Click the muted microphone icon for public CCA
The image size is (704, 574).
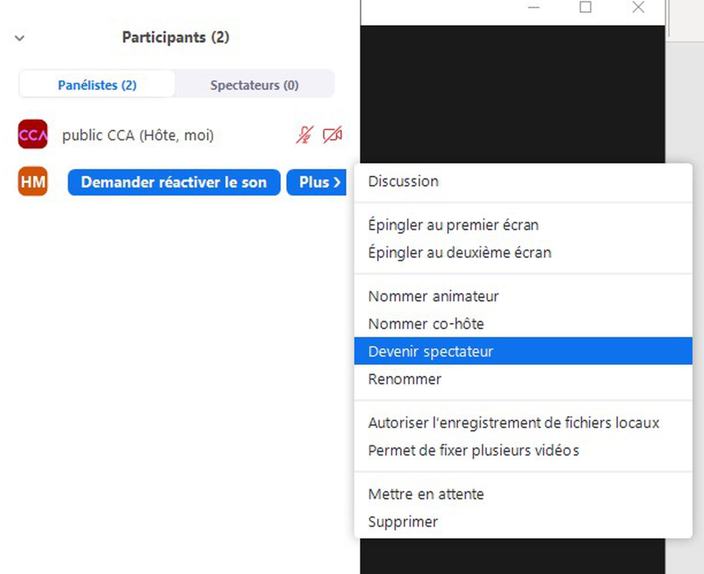point(305,135)
